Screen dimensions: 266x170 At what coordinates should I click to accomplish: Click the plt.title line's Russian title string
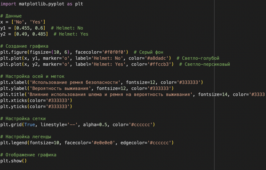(110, 94)
